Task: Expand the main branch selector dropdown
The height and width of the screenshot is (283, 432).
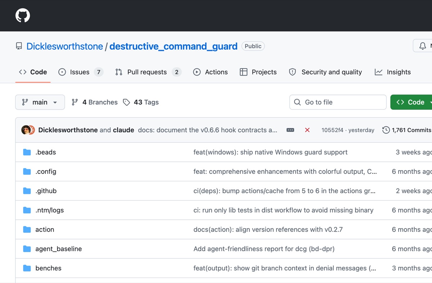Action: coord(40,102)
